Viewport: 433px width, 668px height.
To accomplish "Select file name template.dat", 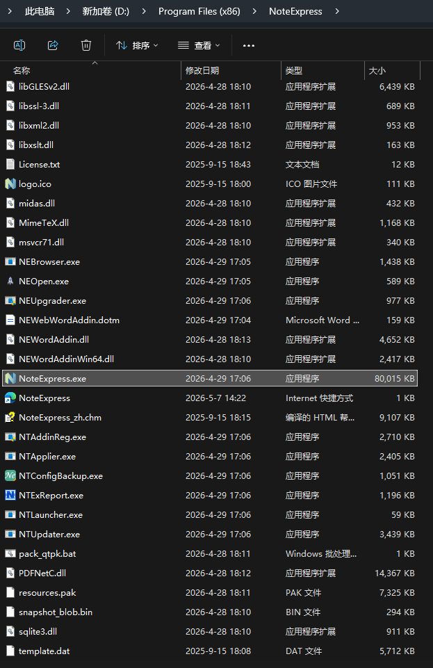I will coord(44,651).
